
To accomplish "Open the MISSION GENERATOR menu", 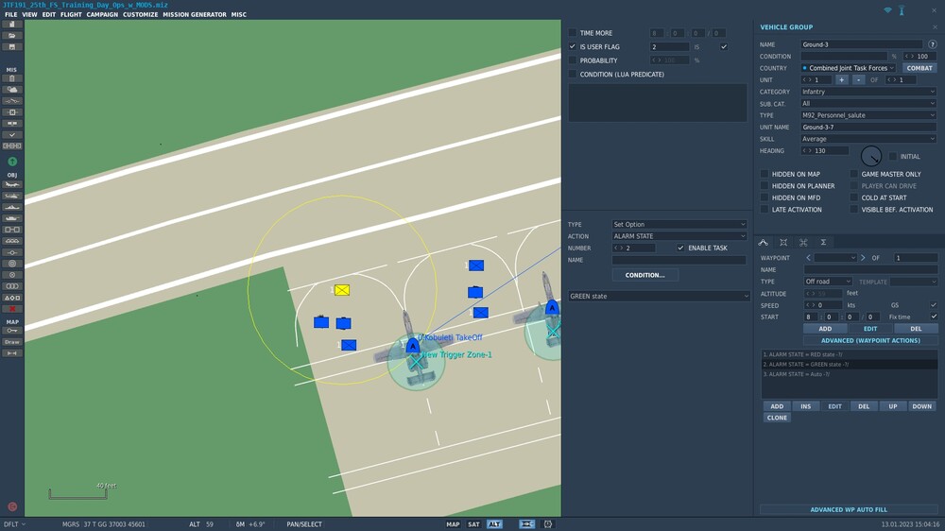I will (x=195, y=14).
